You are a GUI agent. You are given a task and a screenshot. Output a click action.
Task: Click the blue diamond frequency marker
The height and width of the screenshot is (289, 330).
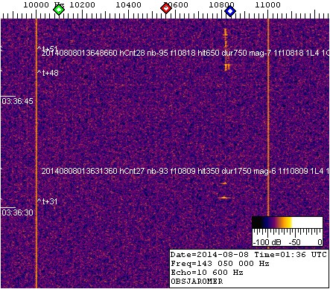pos(230,11)
